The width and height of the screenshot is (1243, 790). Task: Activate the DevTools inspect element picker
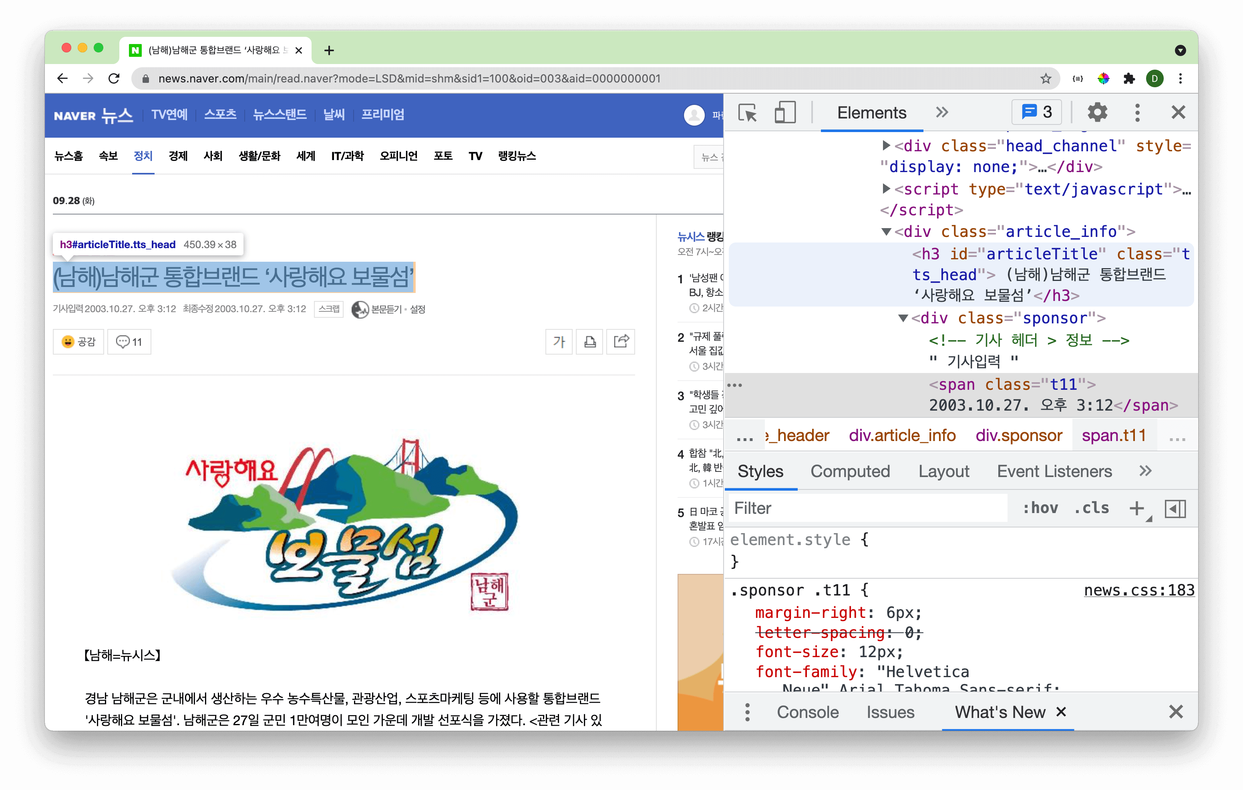(748, 112)
